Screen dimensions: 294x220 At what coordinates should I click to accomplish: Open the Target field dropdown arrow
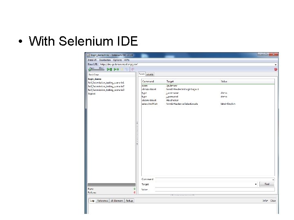tap(256, 184)
